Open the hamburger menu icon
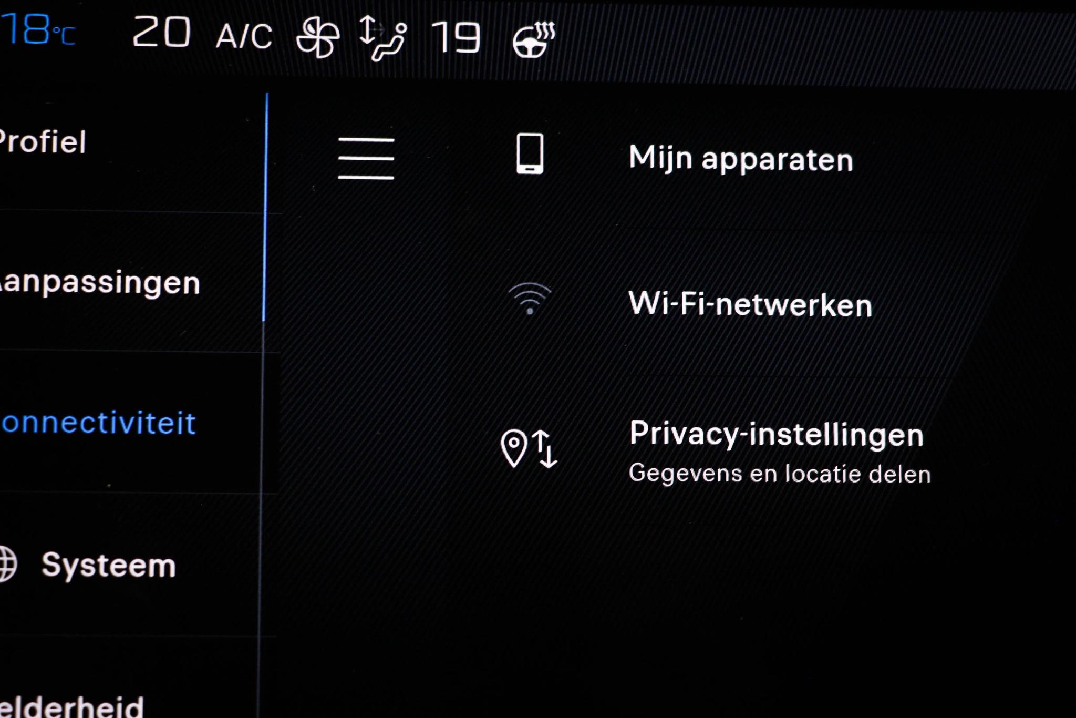The image size is (1076, 718). [x=366, y=158]
